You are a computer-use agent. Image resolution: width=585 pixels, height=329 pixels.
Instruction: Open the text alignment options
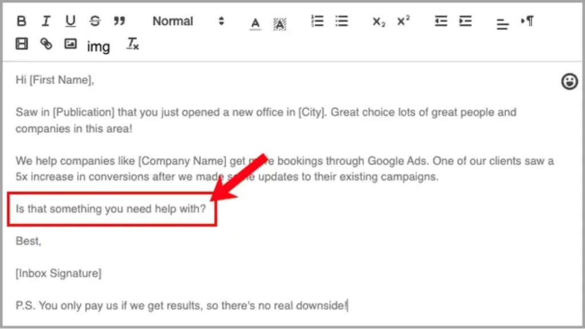point(502,24)
